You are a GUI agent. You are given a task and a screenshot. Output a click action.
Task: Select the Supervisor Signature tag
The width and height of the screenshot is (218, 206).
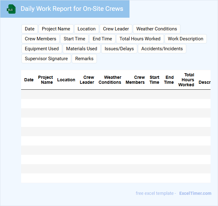(46, 59)
